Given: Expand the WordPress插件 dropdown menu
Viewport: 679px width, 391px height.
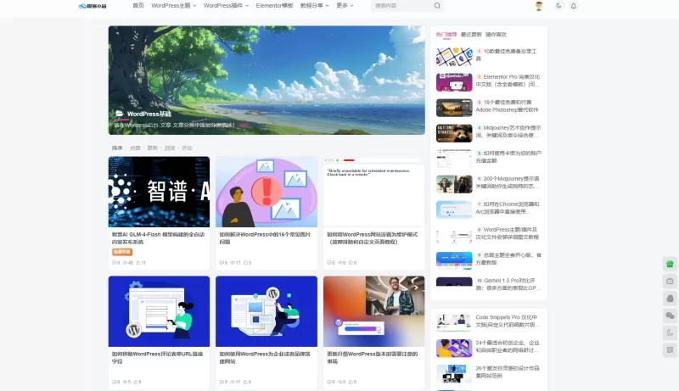Looking at the screenshot, I should 226,6.
